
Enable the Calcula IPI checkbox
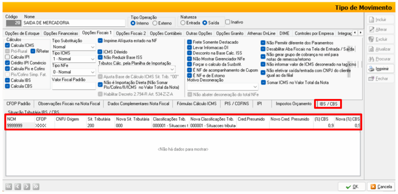8,57
